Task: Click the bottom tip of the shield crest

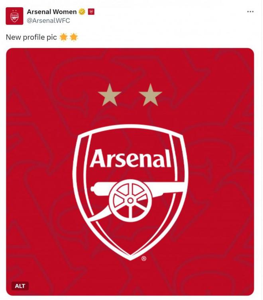Action: click(131, 258)
